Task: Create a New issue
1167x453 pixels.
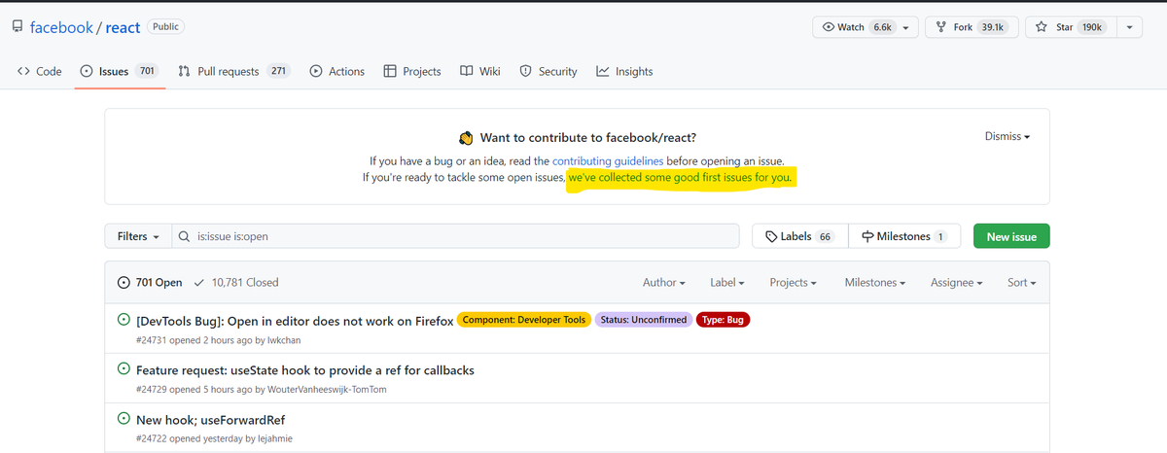Action: 1011,236
